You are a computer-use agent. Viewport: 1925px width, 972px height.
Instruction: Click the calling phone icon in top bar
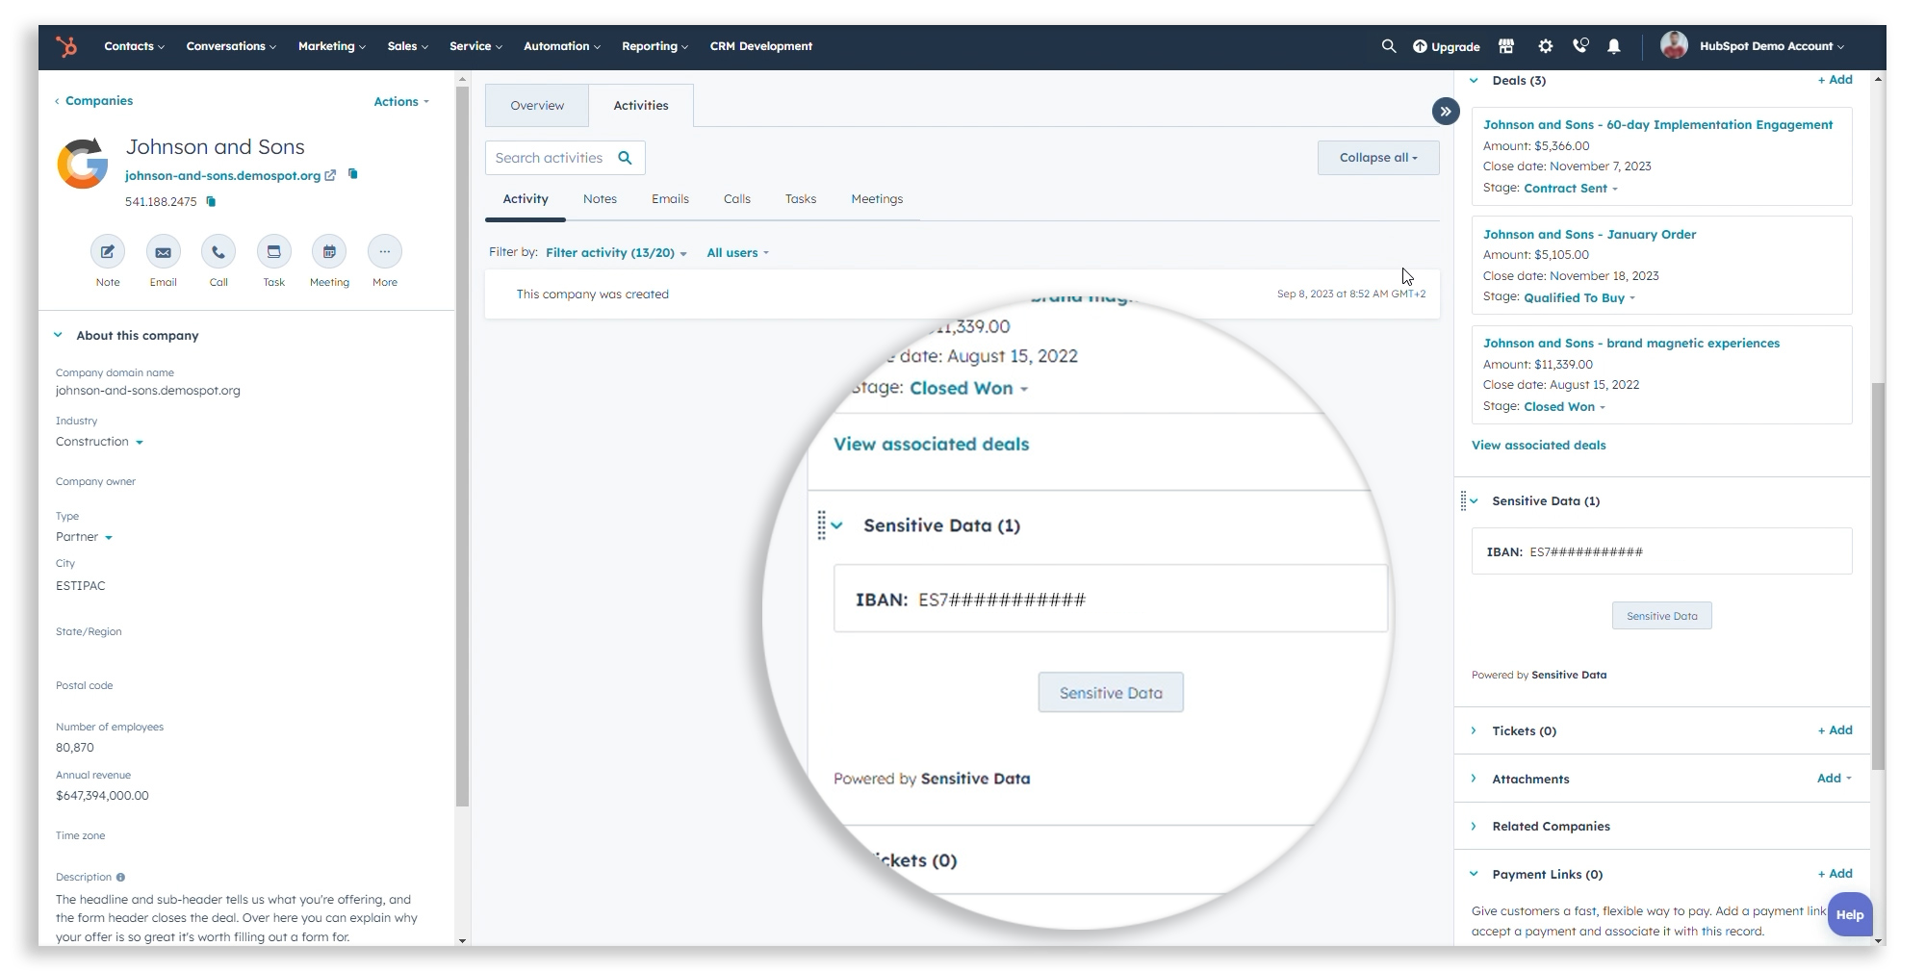coord(1579,46)
